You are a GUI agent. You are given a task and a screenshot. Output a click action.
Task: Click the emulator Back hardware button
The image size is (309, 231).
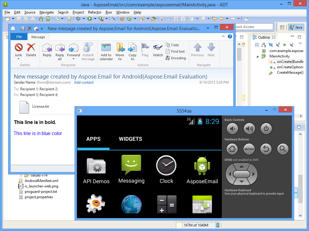pos(266,149)
